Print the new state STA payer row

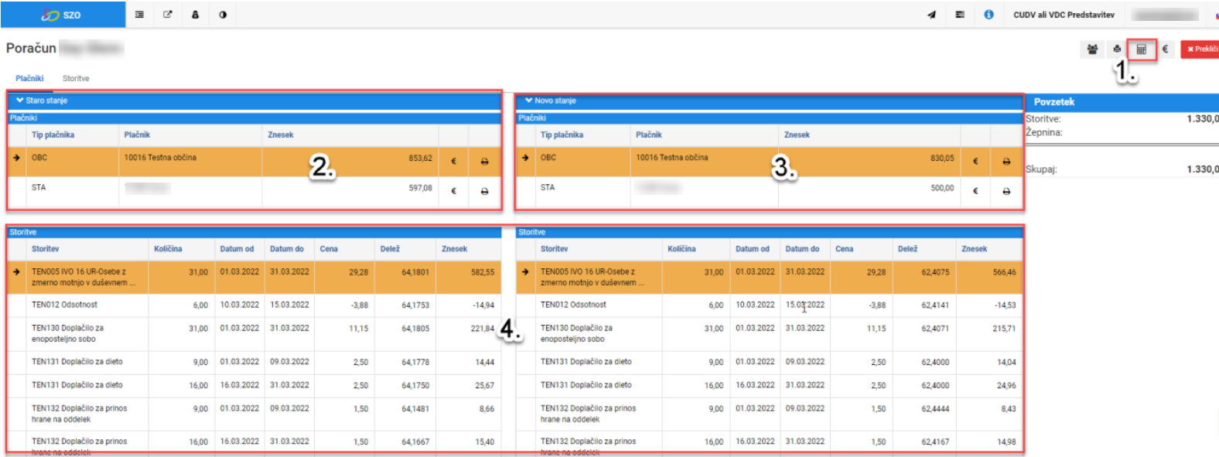tap(1006, 191)
